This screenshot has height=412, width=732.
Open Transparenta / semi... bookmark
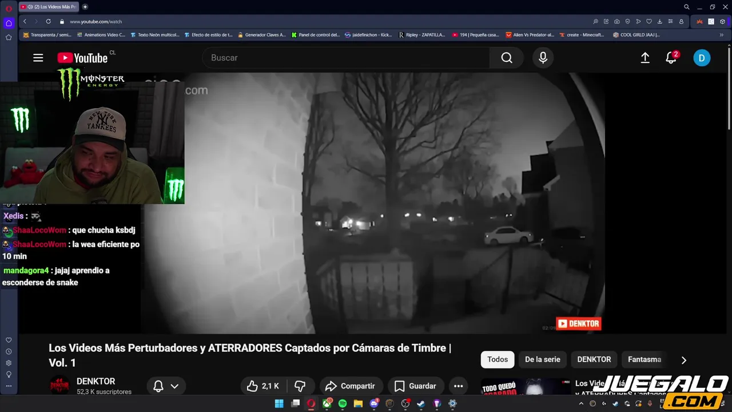[x=47, y=35]
